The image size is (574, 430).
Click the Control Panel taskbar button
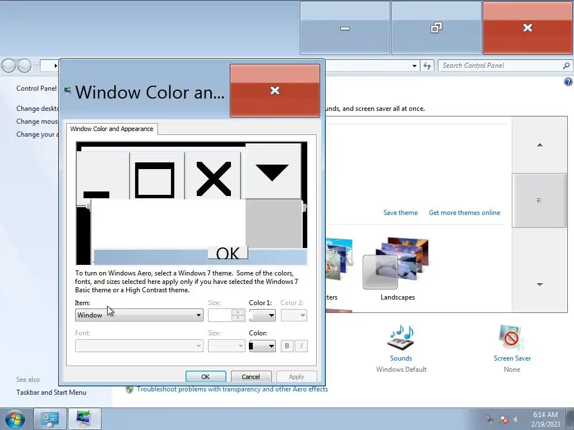click(50, 419)
